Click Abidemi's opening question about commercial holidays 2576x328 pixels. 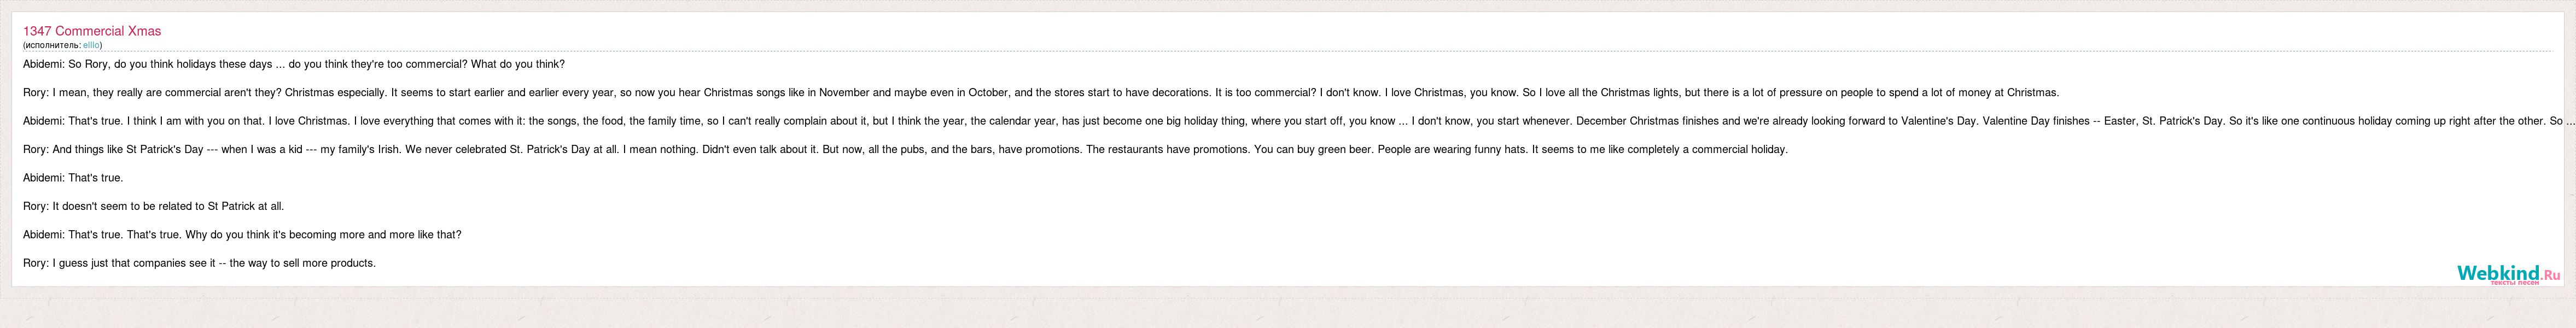(294, 64)
